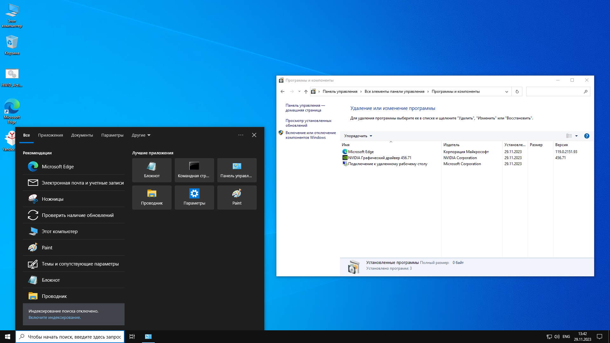The width and height of the screenshot is (610, 343).
Task: Open the Блокнот tile in top apps
Action: (152, 170)
